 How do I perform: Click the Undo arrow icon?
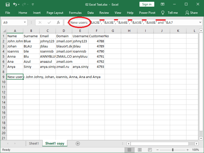click(15, 5)
